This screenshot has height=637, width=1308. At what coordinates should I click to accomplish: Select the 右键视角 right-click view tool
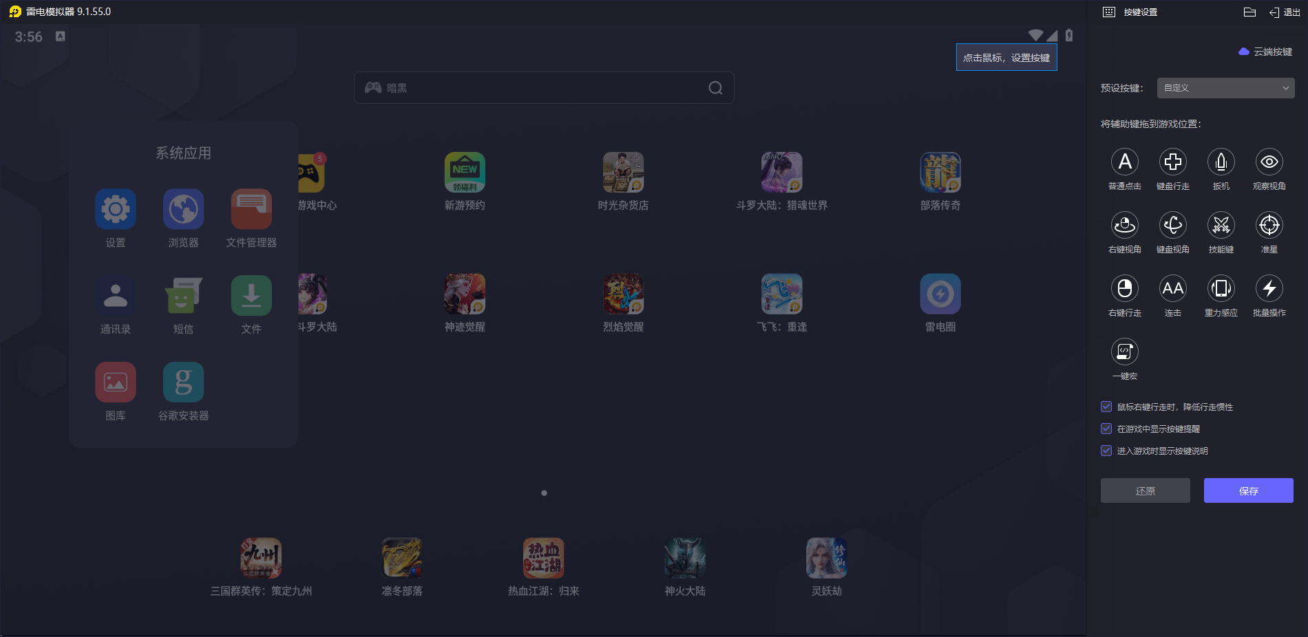tap(1125, 226)
